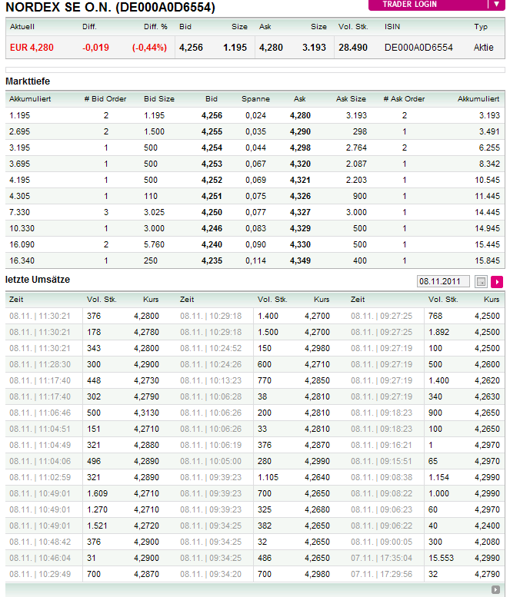This screenshot has width=510, height=597.
Task: Click the trade price 4,3130
Action: coord(146,413)
